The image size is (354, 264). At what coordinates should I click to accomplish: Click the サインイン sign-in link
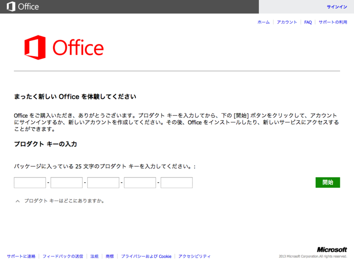click(337, 7)
